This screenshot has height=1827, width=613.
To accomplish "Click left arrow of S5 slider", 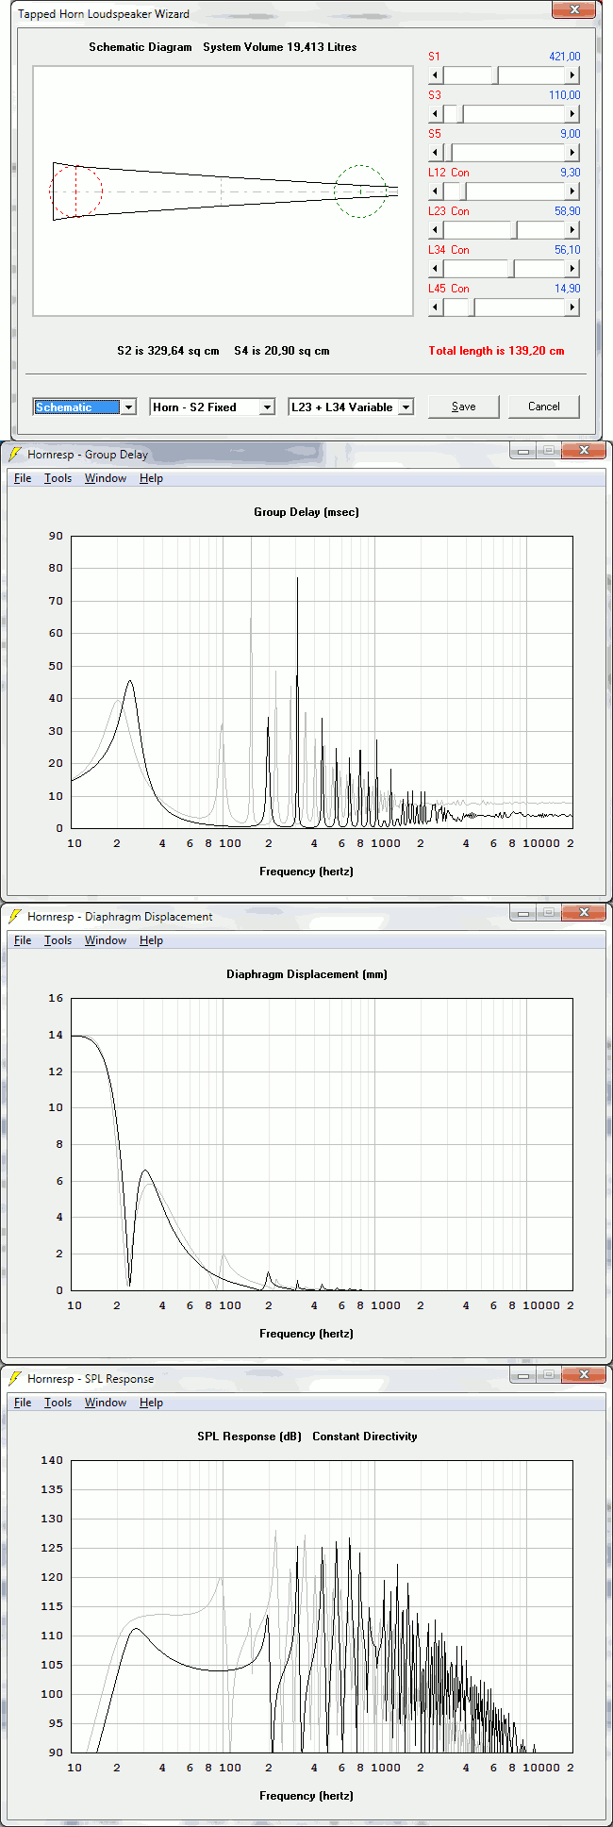I will point(435,153).
